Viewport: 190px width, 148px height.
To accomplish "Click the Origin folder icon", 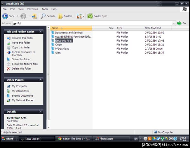I will [x=53, y=44].
